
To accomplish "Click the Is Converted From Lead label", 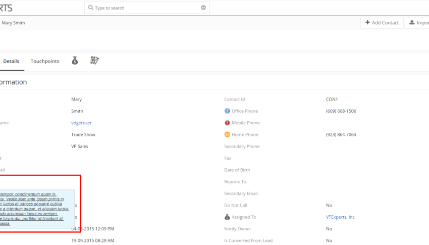I will (x=248, y=240).
